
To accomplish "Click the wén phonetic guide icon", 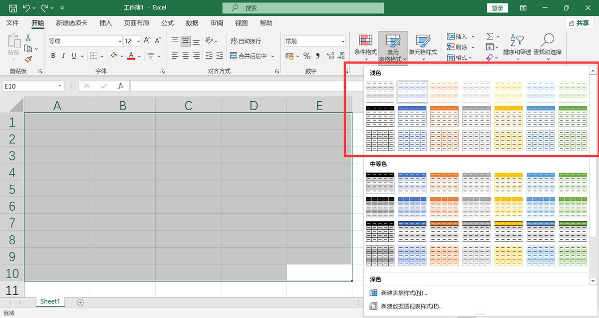I will pos(150,56).
